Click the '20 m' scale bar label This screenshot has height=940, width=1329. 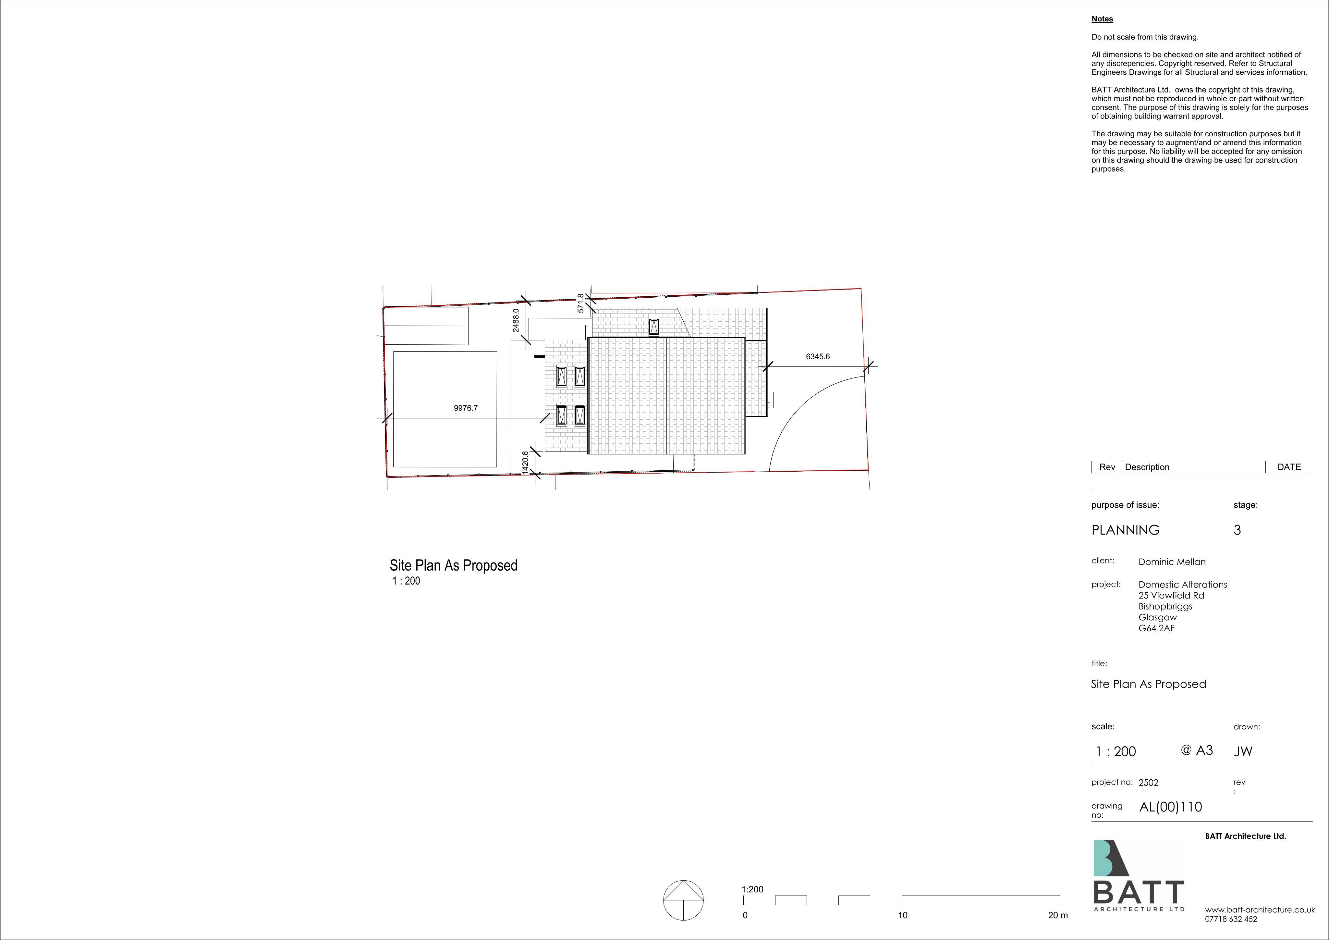pos(1057,916)
